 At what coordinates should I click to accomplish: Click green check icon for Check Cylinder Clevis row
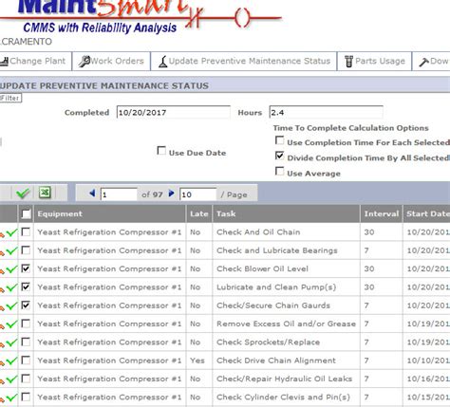tap(12, 398)
